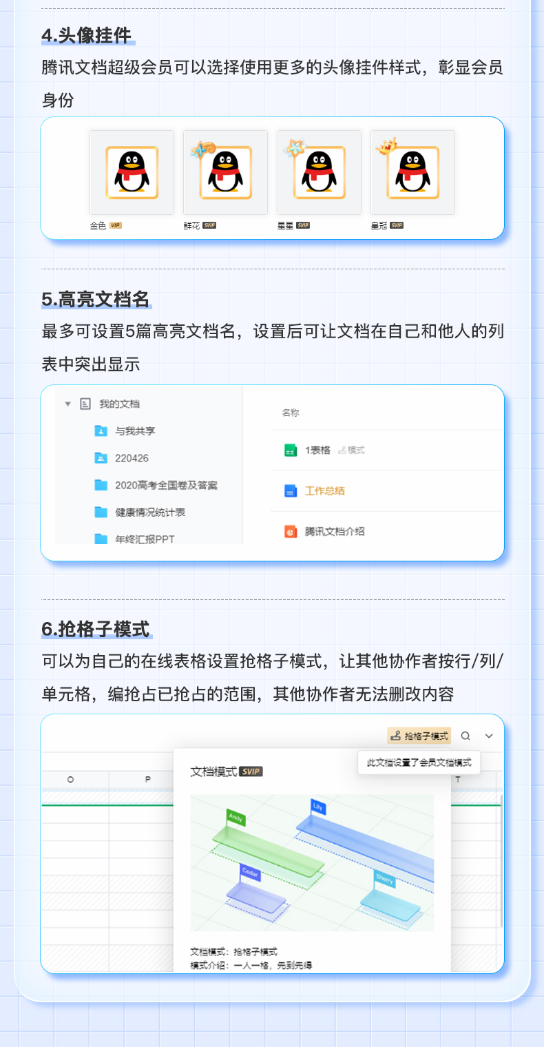Select the 金色 VIP avatar frame
544x1047 pixels.
(x=132, y=172)
